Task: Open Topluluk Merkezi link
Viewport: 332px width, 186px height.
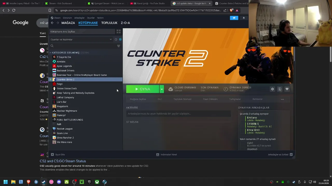Action: coord(182,99)
